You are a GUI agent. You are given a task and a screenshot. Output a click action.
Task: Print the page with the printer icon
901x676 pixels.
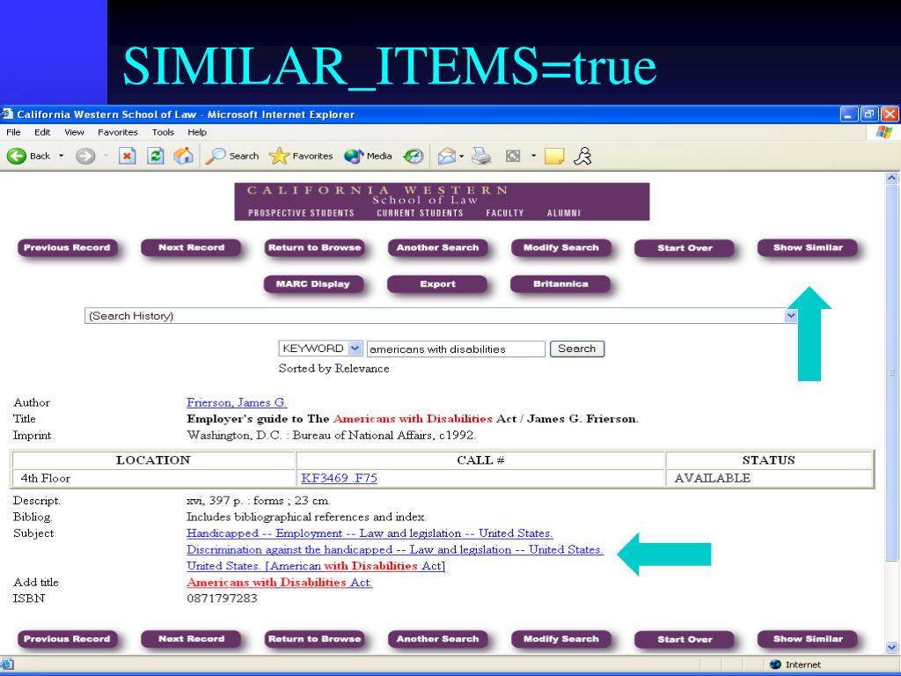pos(481,156)
